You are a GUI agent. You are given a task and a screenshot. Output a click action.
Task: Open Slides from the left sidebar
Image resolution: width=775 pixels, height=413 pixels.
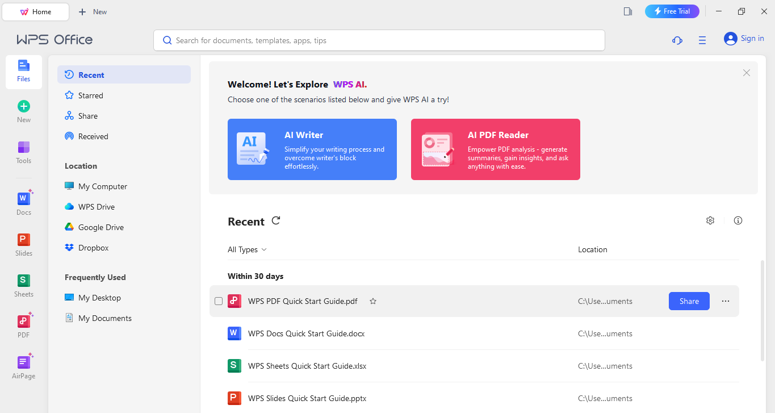tap(24, 244)
